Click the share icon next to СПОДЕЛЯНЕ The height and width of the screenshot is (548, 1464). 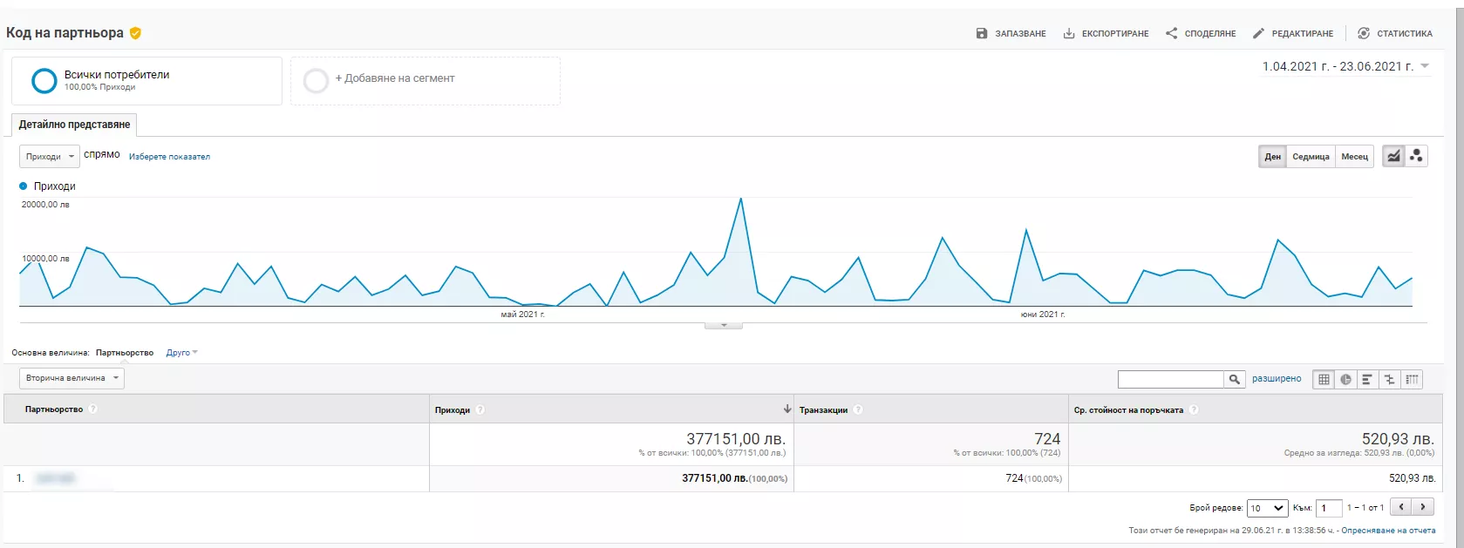click(1172, 33)
